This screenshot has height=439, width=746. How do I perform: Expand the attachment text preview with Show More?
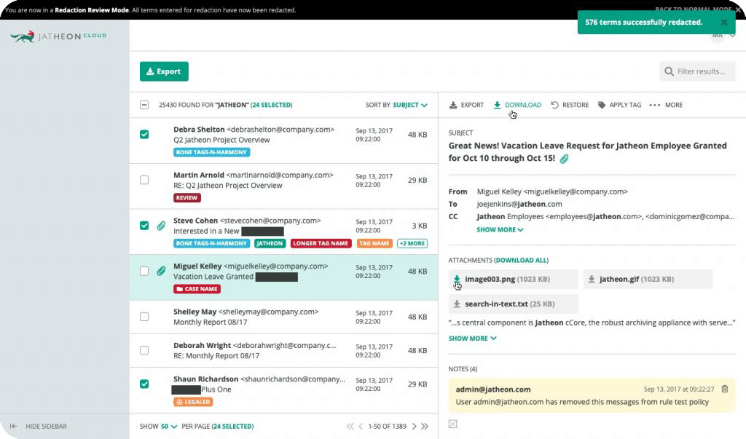pyautogui.click(x=472, y=339)
